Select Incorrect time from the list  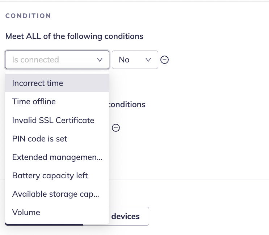(x=38, y=83)
